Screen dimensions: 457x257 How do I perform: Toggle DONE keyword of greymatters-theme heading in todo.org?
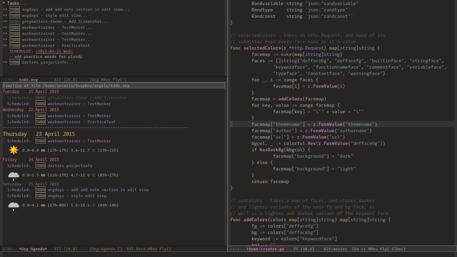pyautogui.click(x=15, y=21)
